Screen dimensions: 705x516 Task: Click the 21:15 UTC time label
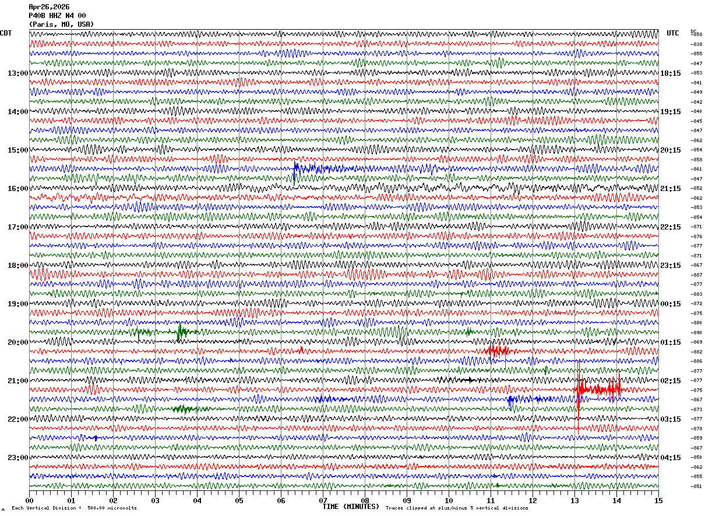point(671,189)
